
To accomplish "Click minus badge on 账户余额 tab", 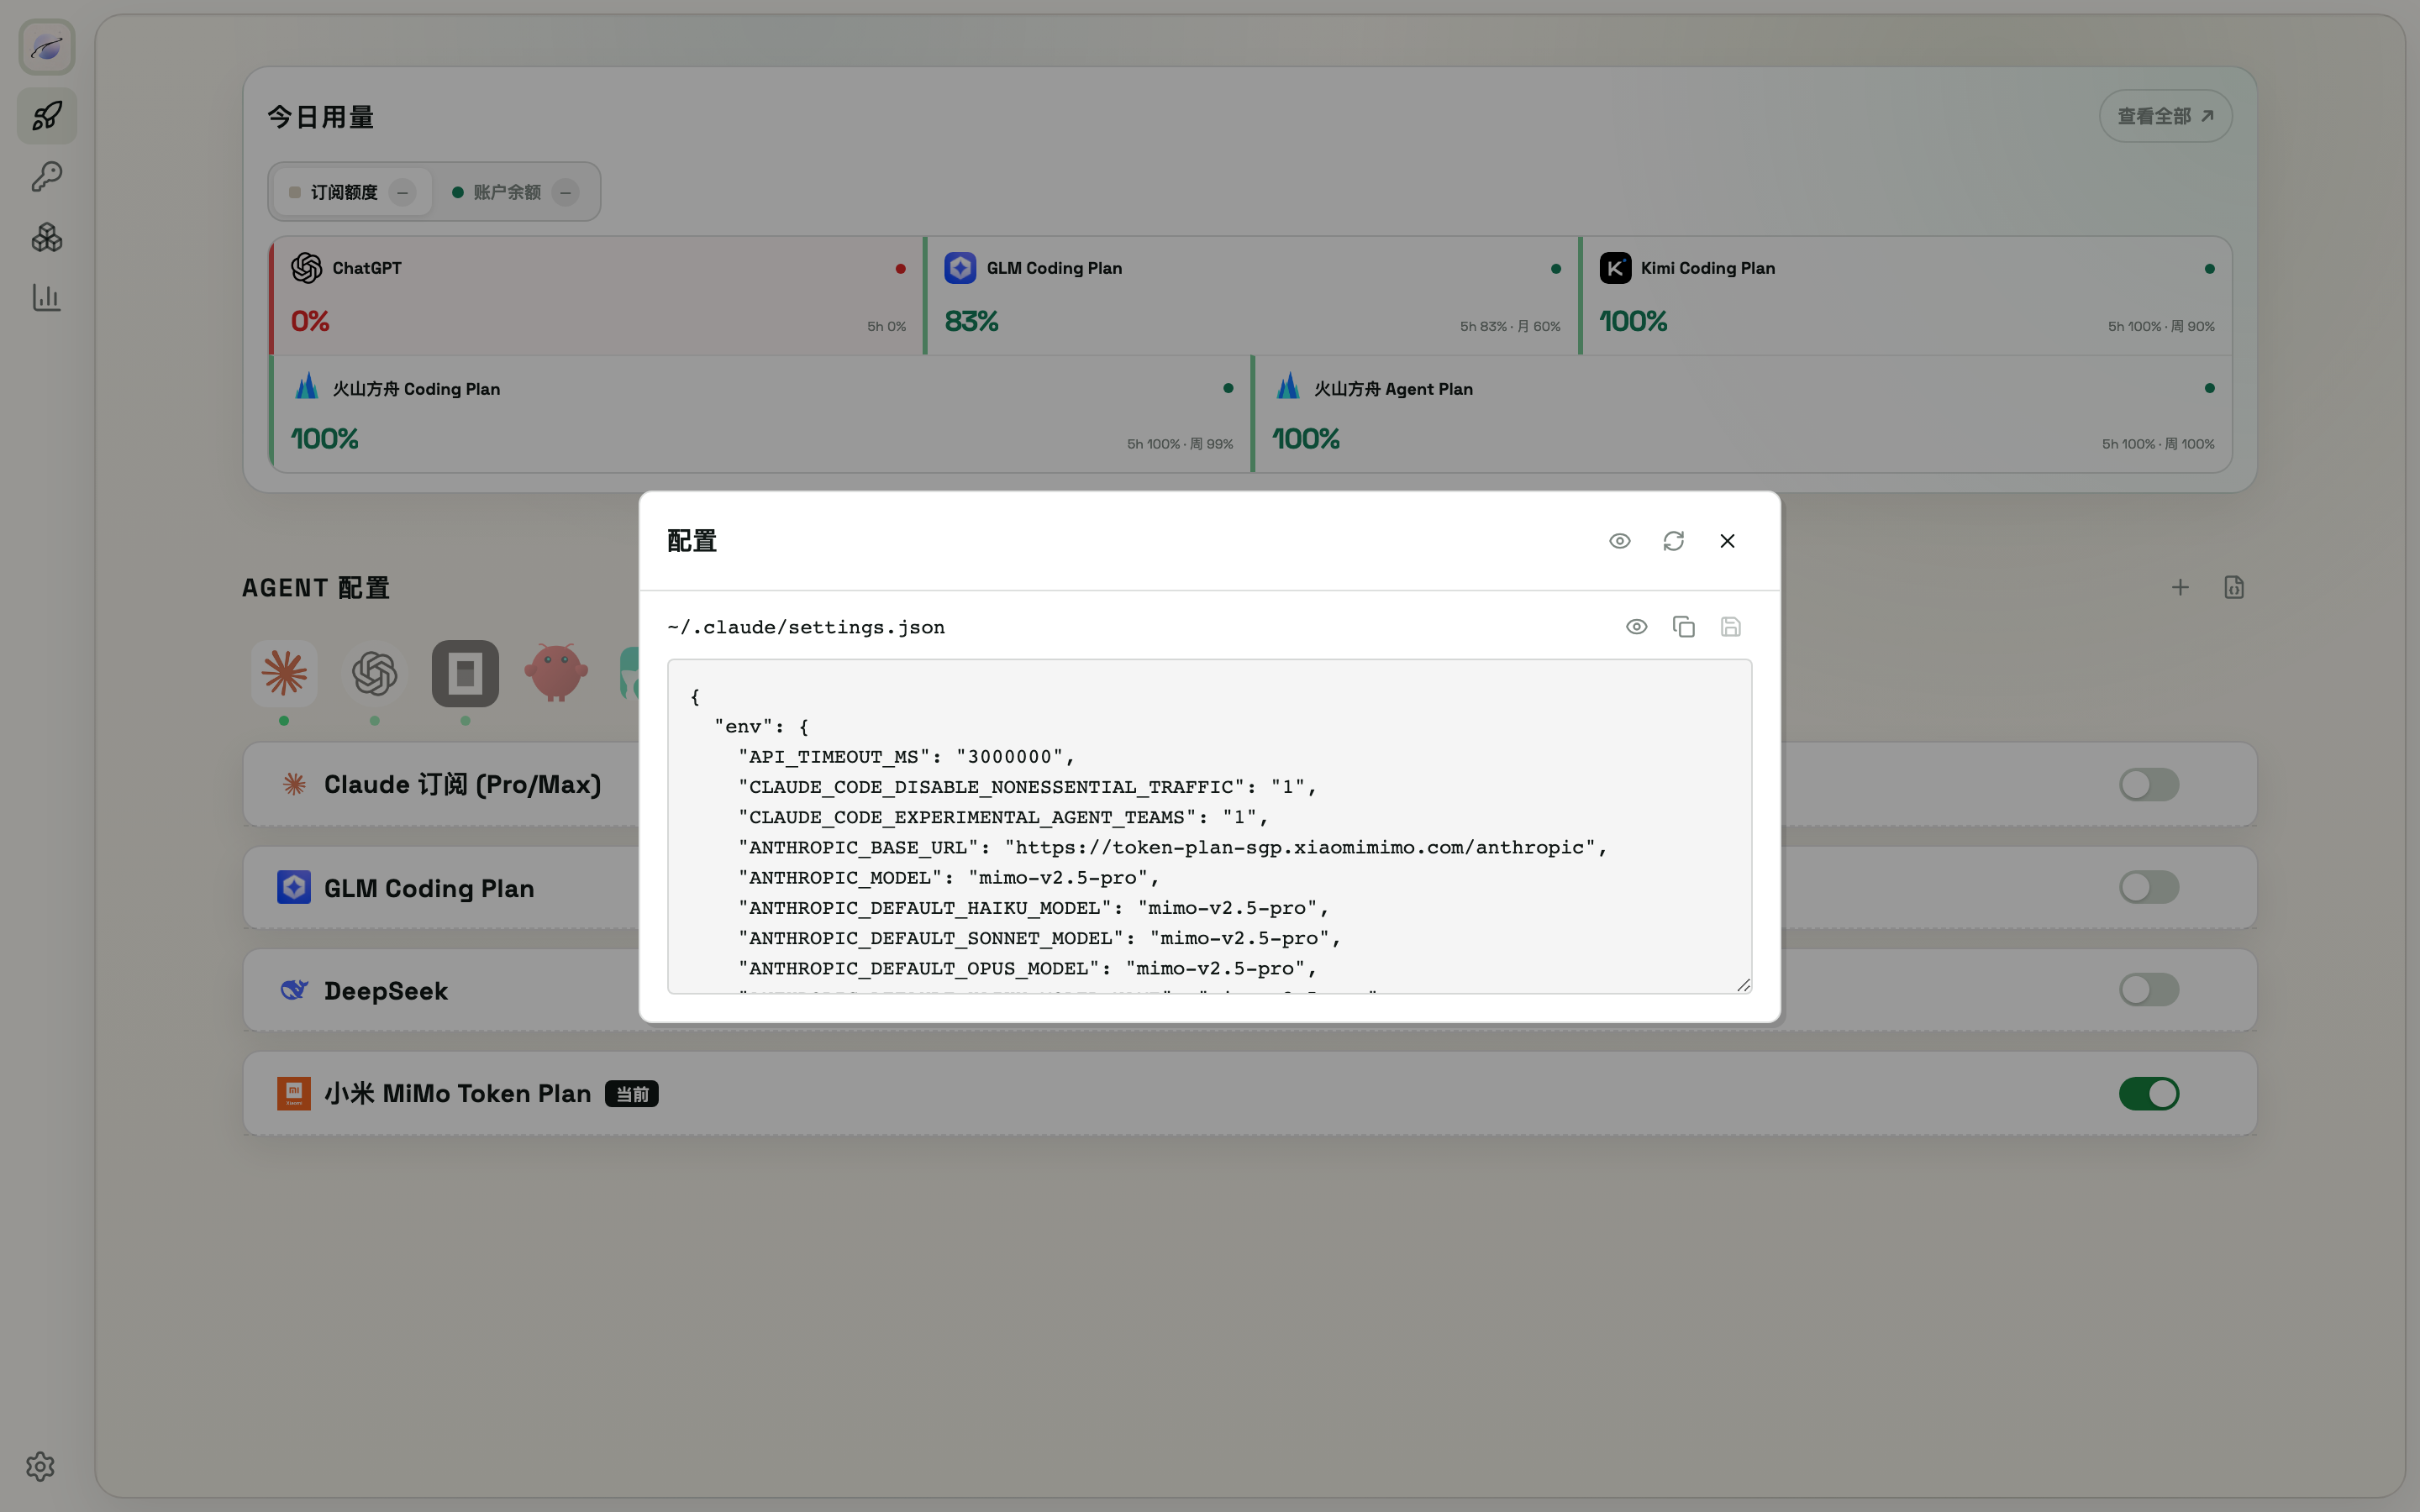I will click(565, 192).
